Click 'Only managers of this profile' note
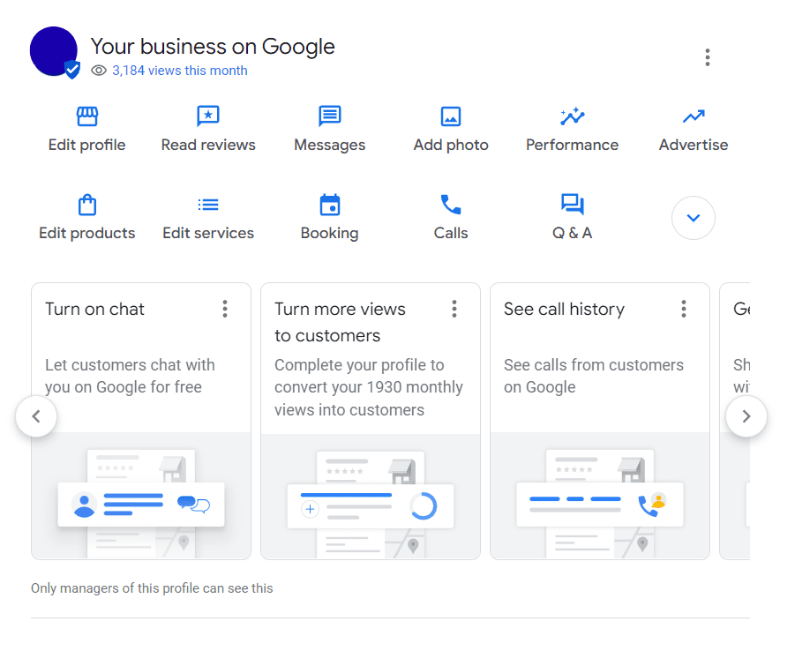810x651 pixels. tap(152, 588)
